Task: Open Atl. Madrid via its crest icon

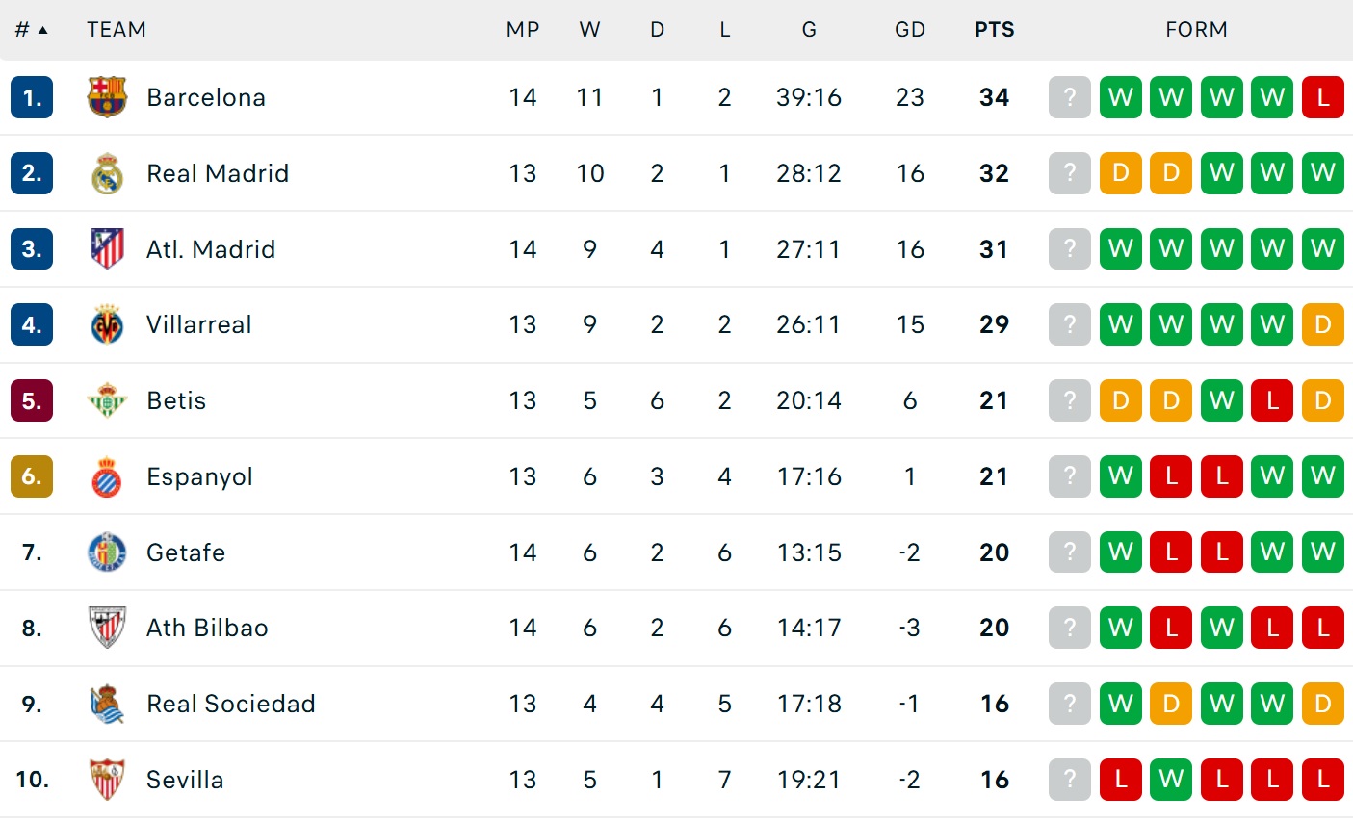Action: pyautogui.click(x=107, y=249)
